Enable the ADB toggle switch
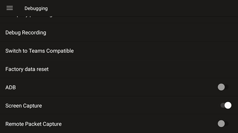This screenshot has height=133, width=238. point(223,87)
